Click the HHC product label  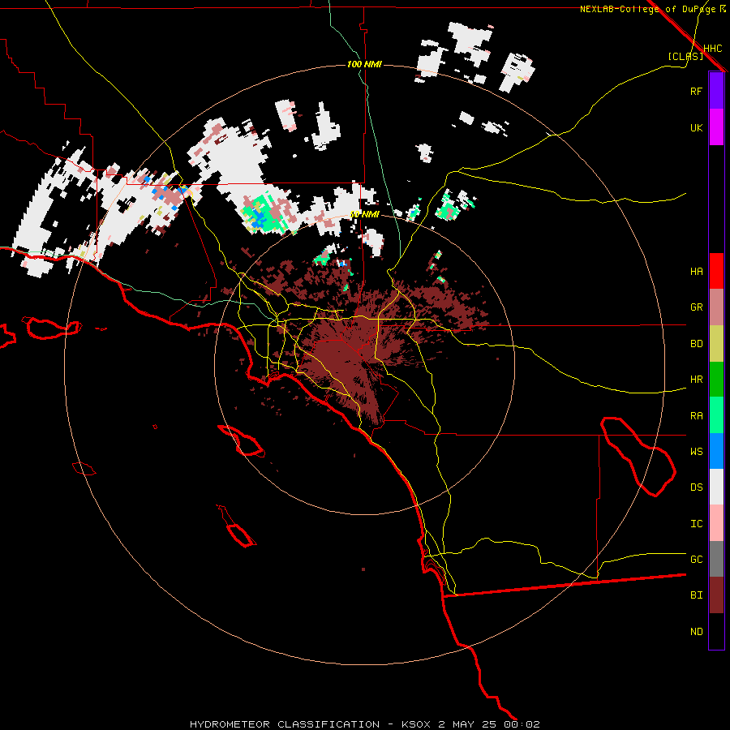[712, 49]
